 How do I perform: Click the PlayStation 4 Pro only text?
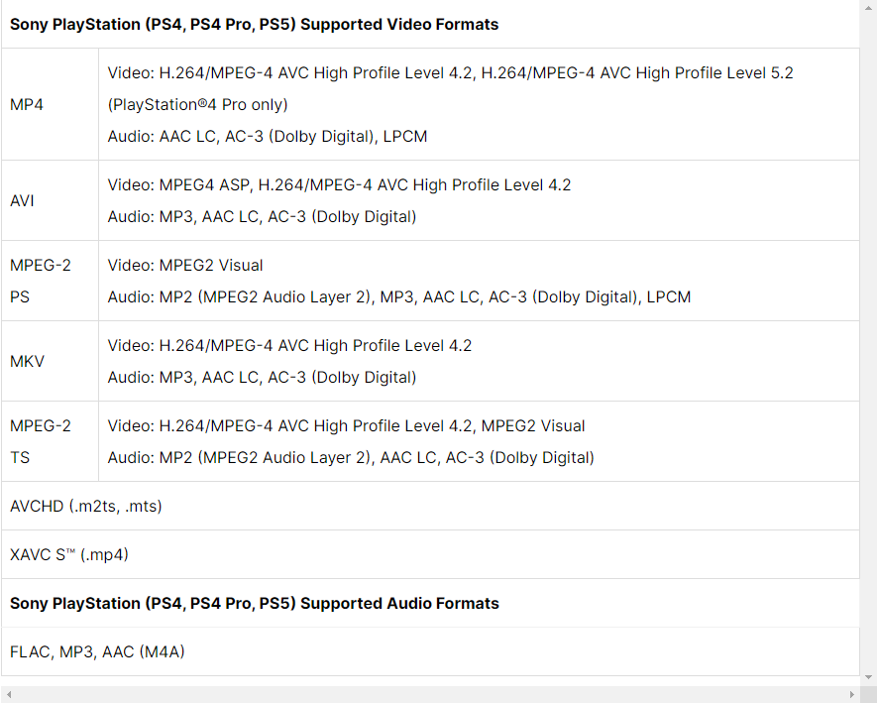tap(197, 105)
